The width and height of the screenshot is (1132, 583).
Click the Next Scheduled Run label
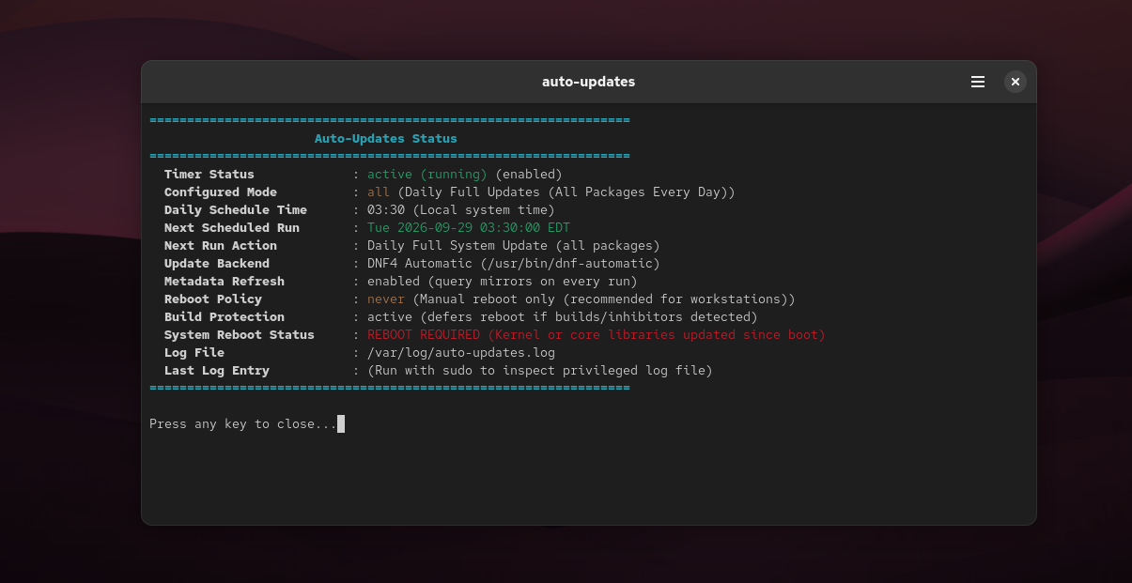232,227
